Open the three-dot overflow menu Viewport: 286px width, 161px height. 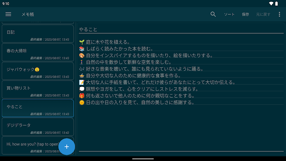[x=279, y=14]
